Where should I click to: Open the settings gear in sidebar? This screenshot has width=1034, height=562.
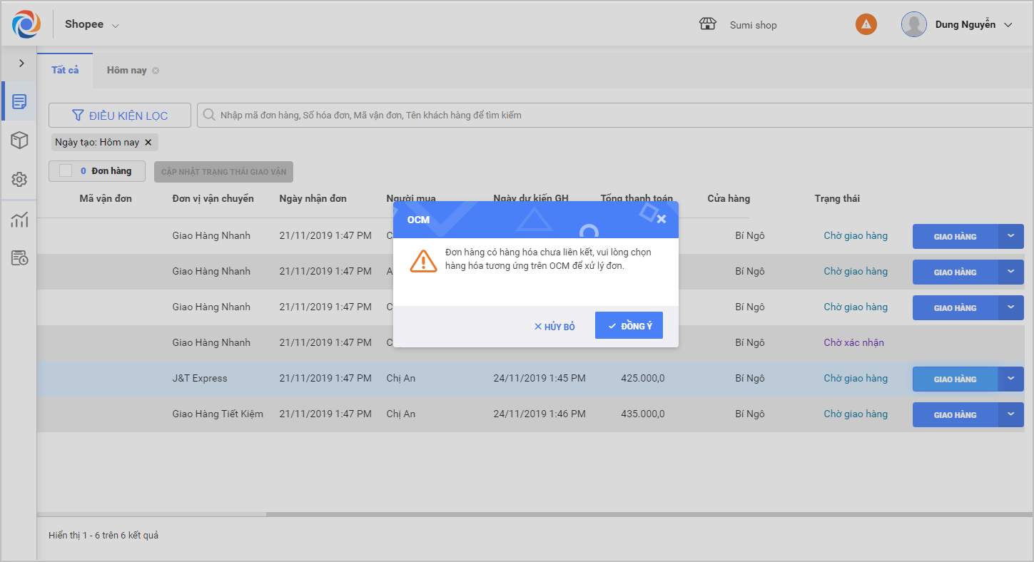coord(19,179)
